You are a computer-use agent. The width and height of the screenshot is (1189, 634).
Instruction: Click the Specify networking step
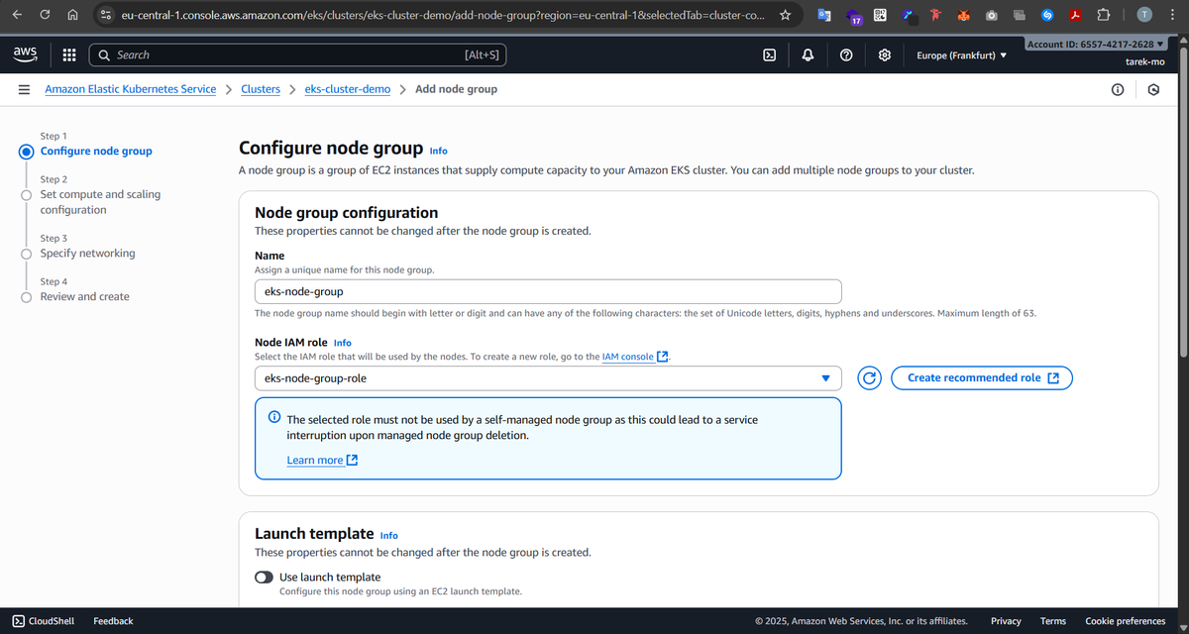[x=87, y=254]
